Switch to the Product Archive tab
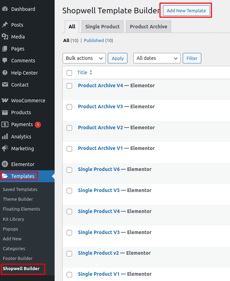The width and height of the screenshot is (230, 281). click(x=148, y=27)
